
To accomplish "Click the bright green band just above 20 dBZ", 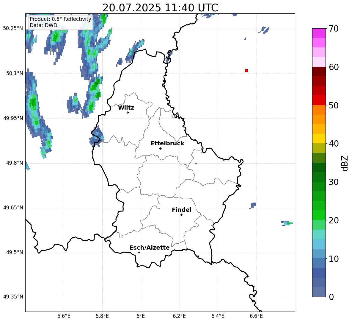I will (x=319, y=215).
